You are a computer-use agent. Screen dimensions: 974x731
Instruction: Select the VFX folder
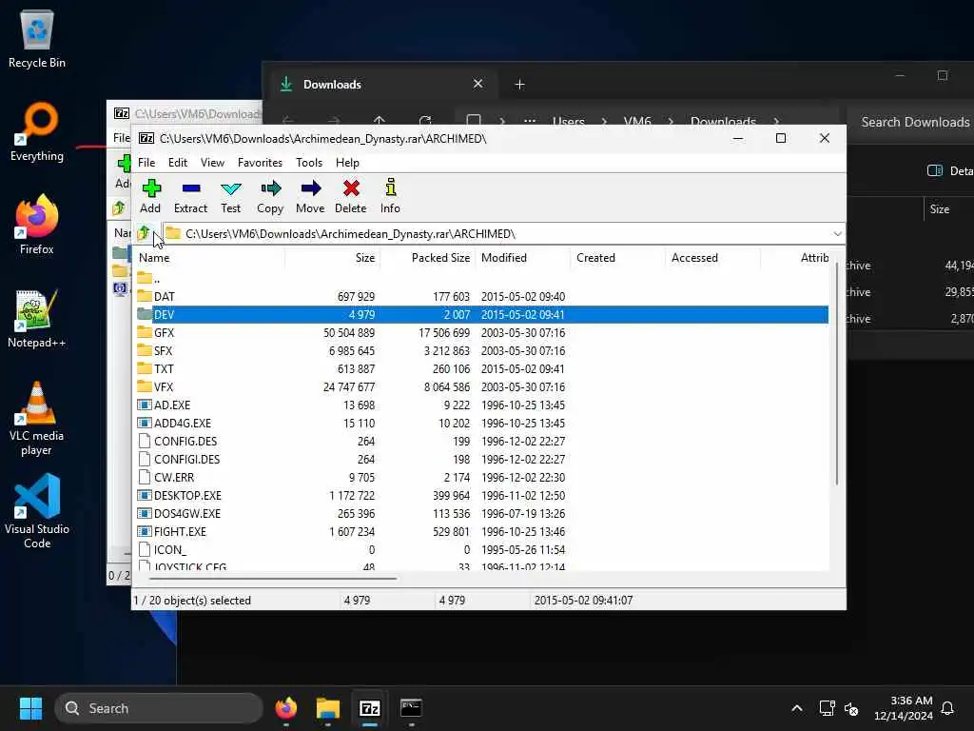tap(481, 386)
